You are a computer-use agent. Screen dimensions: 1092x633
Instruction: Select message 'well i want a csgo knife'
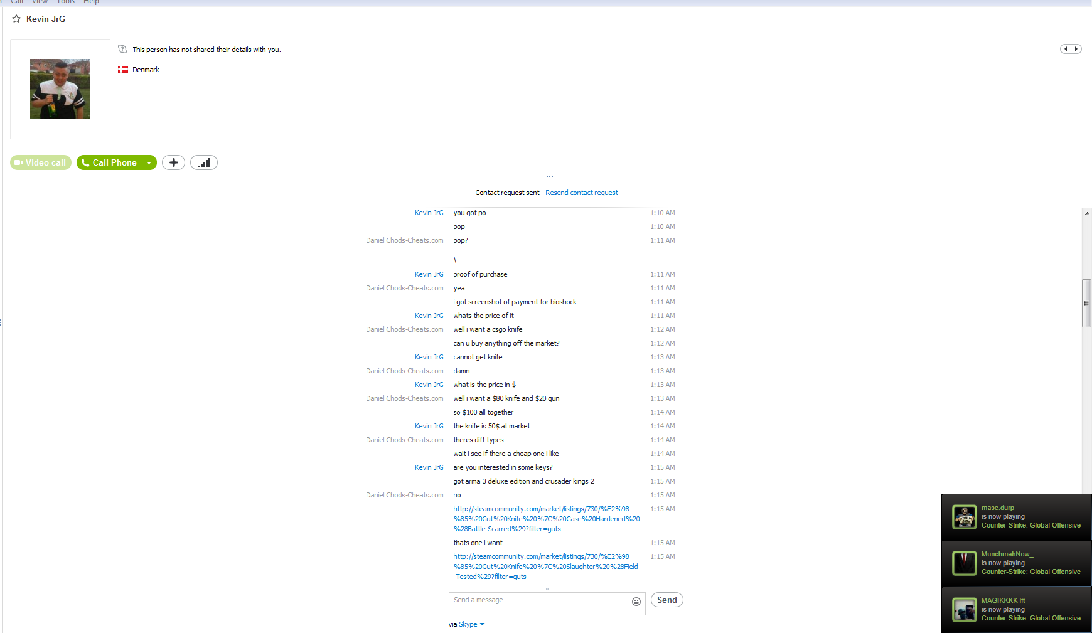tap(488, 329)
